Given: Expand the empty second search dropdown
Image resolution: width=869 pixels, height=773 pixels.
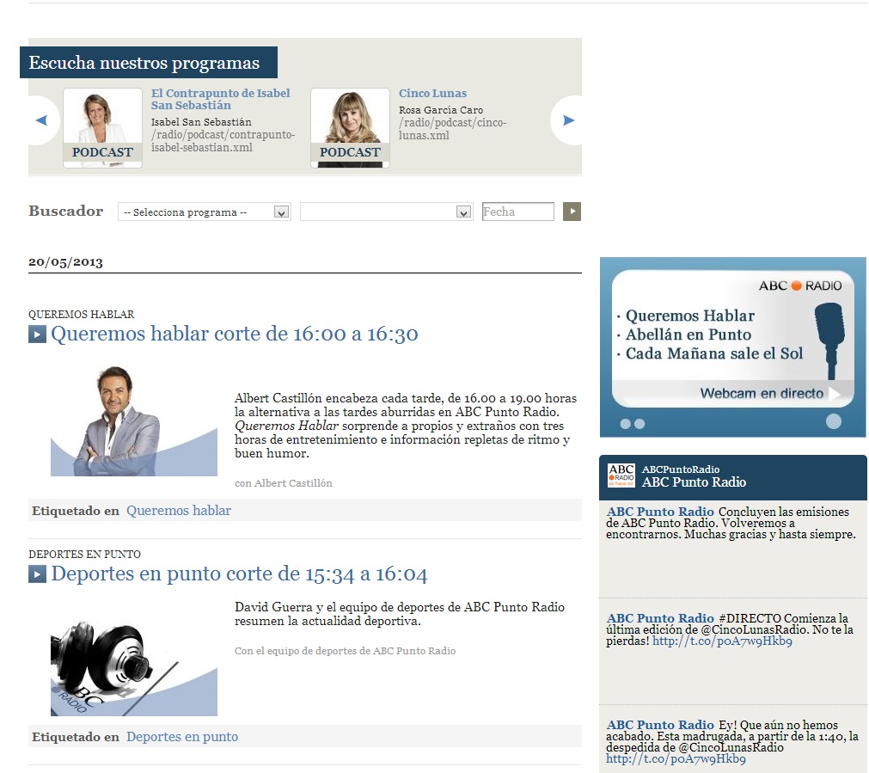Looking at the screenshot, I should [386, 212].
